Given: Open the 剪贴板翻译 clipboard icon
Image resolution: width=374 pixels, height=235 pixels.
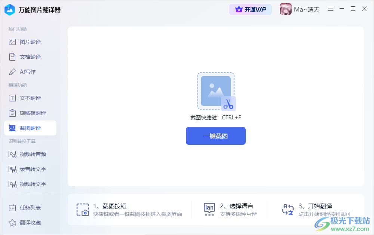Looking at the screenshot, I should 12,113.
